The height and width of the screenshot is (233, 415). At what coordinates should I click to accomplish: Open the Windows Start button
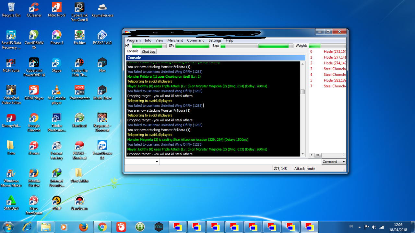(7, 227)
